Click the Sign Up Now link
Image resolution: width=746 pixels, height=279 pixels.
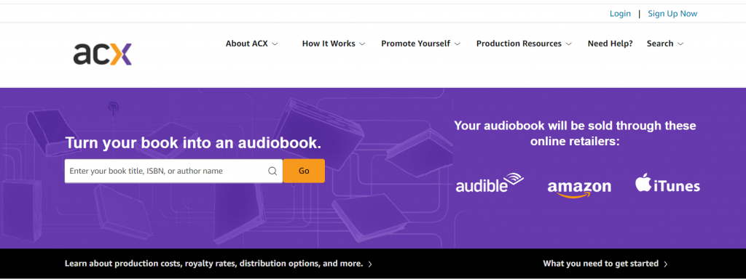click(672, 14)
